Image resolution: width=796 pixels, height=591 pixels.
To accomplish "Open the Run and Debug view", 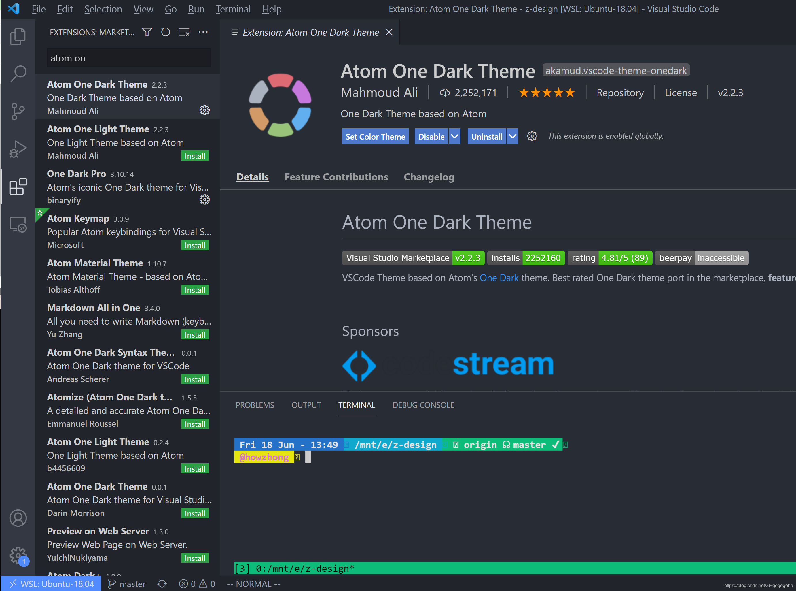I will point(18,149).
